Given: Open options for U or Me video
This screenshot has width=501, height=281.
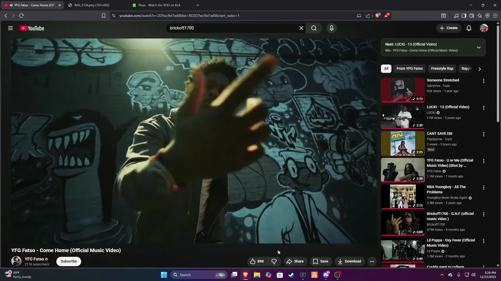Looking at the screenshot, I should (x=484, y=161).
